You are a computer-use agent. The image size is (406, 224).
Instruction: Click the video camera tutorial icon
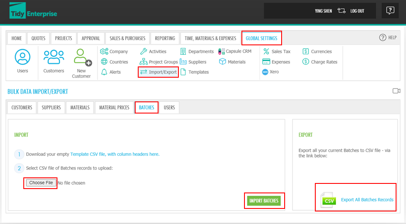pyautogui.click(x=396, y=91)
